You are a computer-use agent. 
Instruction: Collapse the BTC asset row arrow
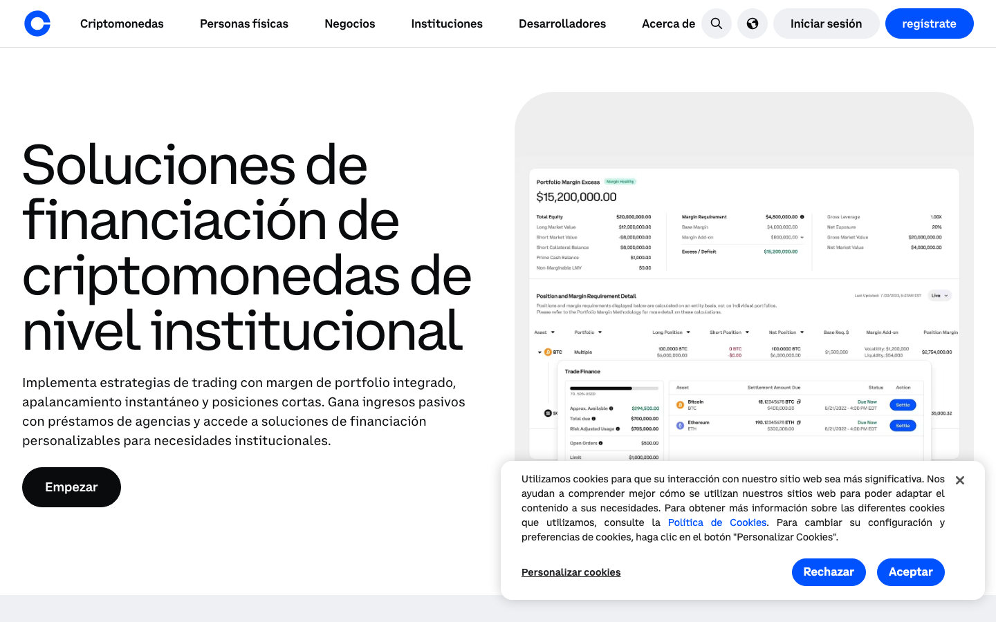point(539,352)
